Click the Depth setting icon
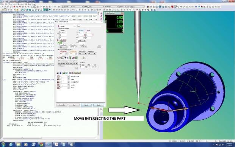The width and height of the screenshot is (235, 147). click(x=58, y=79)
